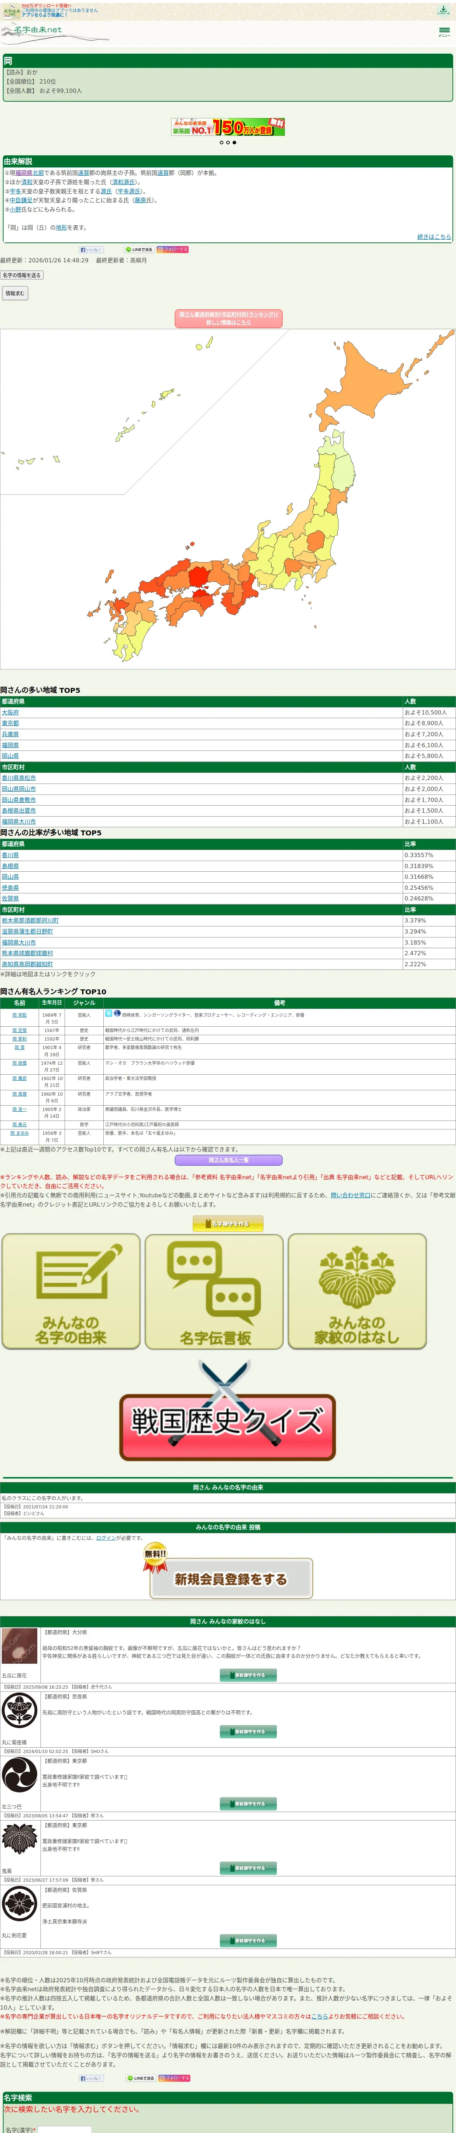Open the 岡 真理 celebrity link
Screen dimensions: 456x2133
tap(19, 1094)
